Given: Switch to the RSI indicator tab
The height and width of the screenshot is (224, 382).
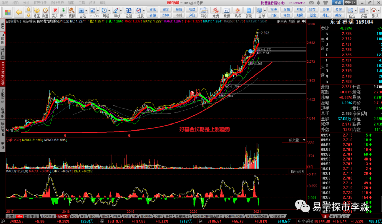Looking at the screenshot, I should coord(83,216).
